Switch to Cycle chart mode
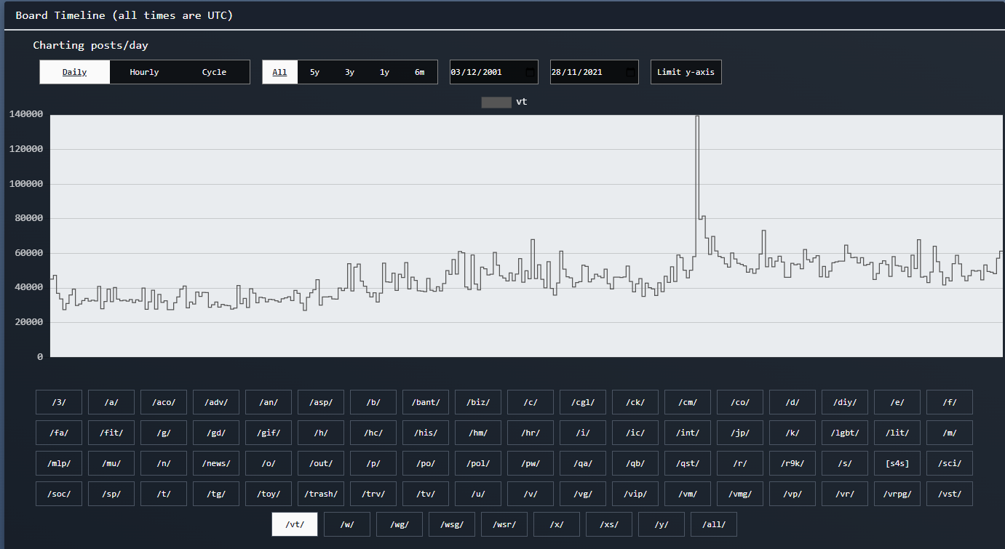 (x=214, y=72)
